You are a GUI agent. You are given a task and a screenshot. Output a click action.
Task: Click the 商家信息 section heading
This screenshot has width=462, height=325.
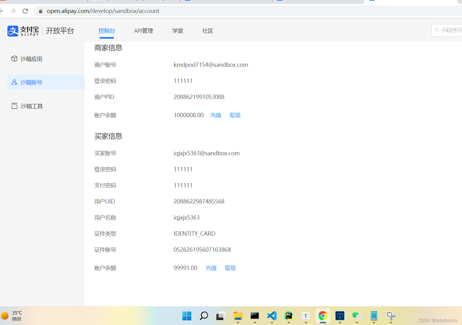108,48
